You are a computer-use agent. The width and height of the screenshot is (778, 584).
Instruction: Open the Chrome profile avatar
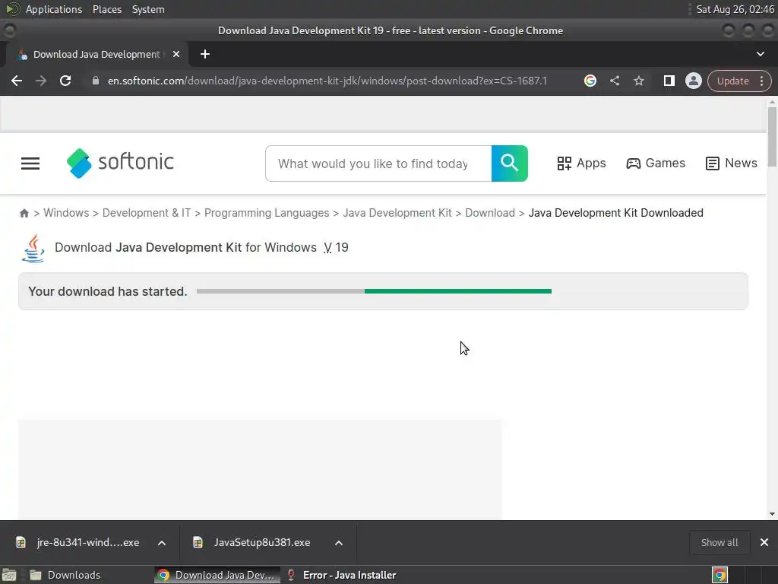tap(693, 81)
